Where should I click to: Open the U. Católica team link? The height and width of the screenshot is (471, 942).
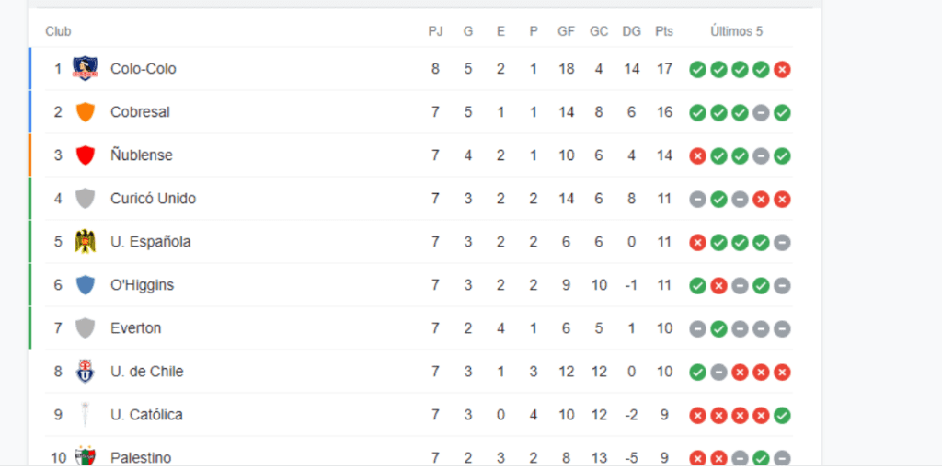146,415
